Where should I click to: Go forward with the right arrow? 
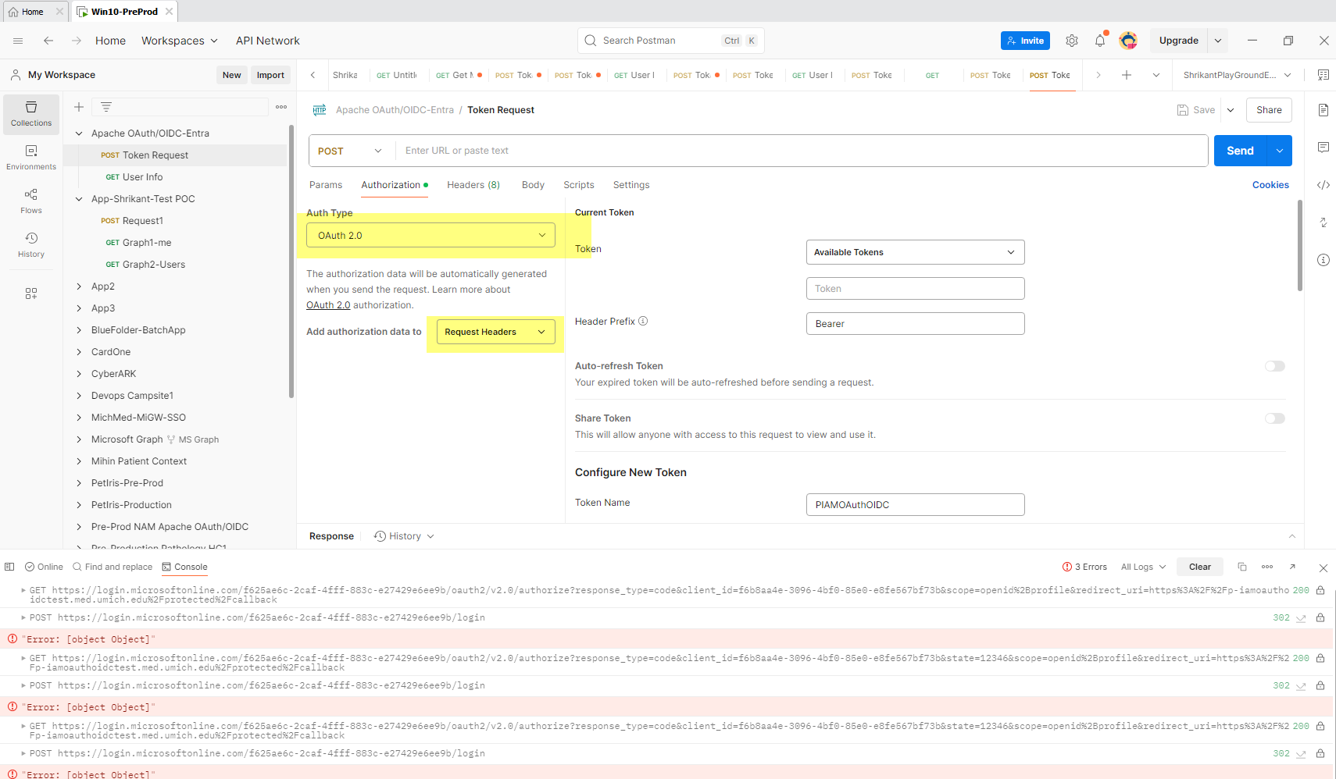point(77,41)
